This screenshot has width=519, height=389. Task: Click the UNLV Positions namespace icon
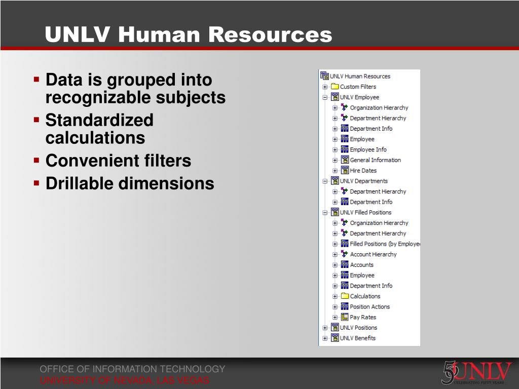(335, 328)
